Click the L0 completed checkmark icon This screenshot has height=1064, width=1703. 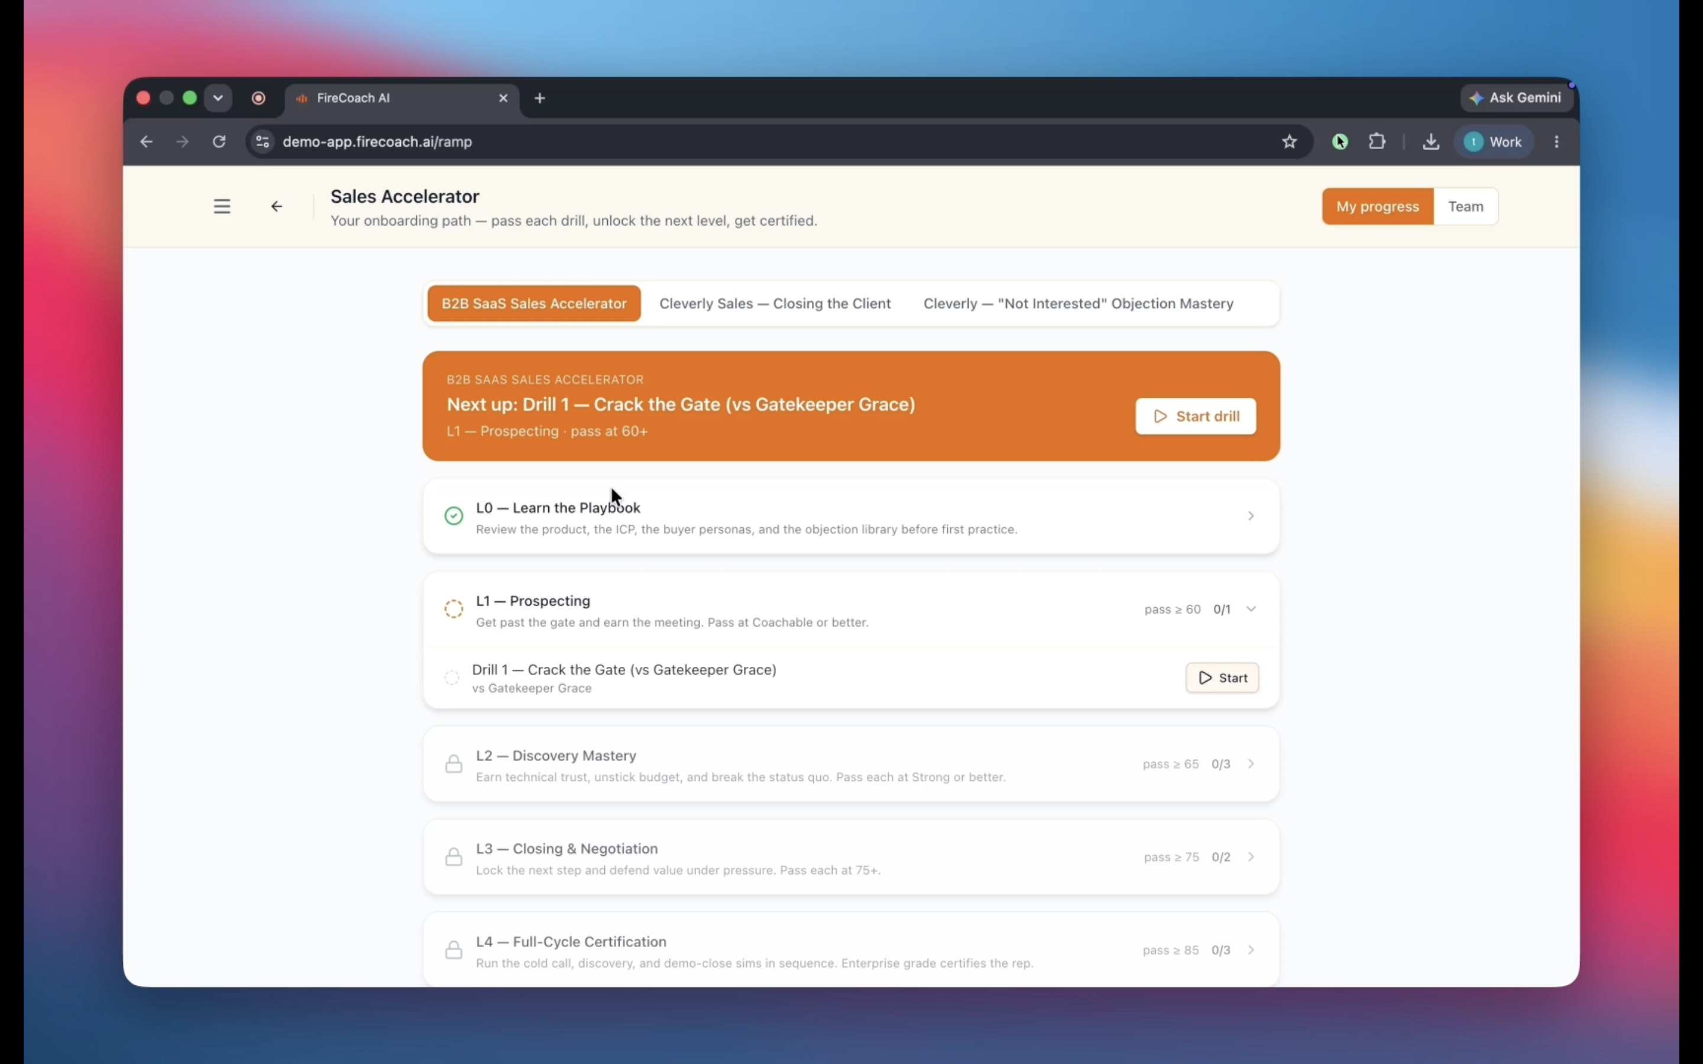(x=454, y=516)
